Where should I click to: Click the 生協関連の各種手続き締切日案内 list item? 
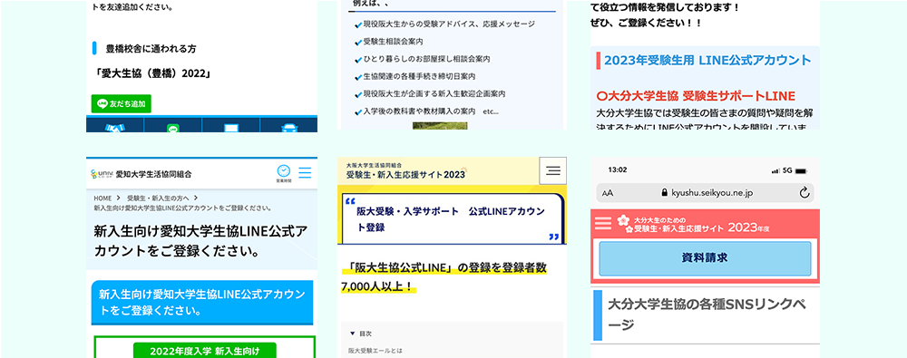click(419, 76)
